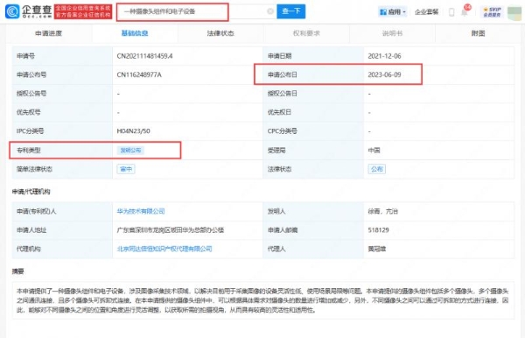Open the mobile phone icon in the header
525x338 pixels.
451,12
